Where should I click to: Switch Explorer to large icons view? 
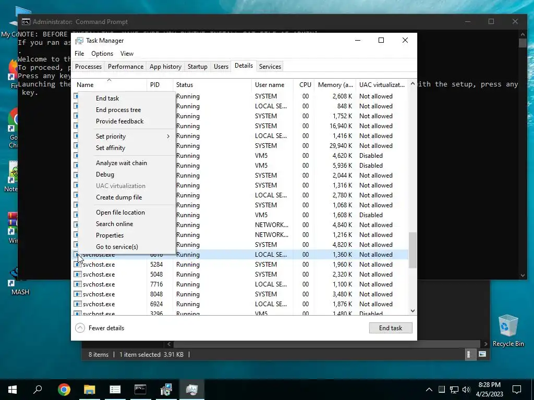click(x=482, y=354)
